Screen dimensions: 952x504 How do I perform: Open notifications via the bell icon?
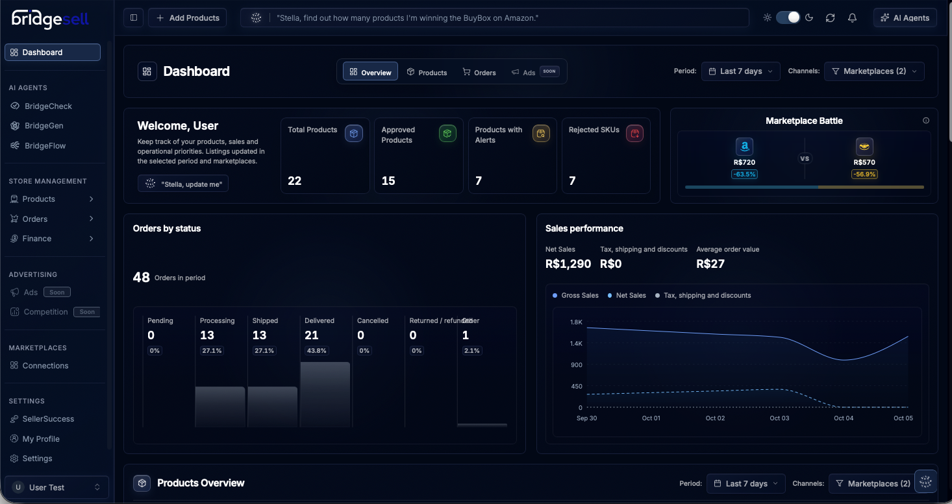[x=853, y=18]
